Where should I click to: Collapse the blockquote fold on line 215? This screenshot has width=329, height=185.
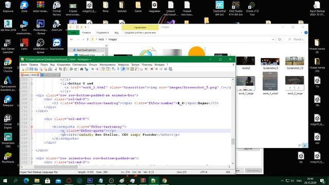pyautogui.click(x=32, y=127)
